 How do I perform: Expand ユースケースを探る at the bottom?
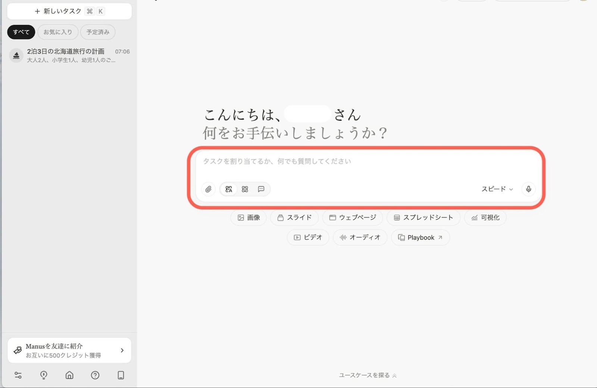pyautogui.click(x=368, y=375)
